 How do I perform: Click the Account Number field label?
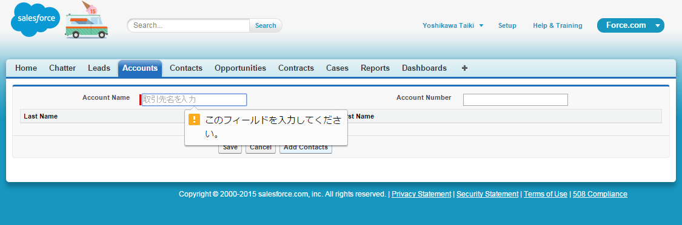(x=424, y=98)
